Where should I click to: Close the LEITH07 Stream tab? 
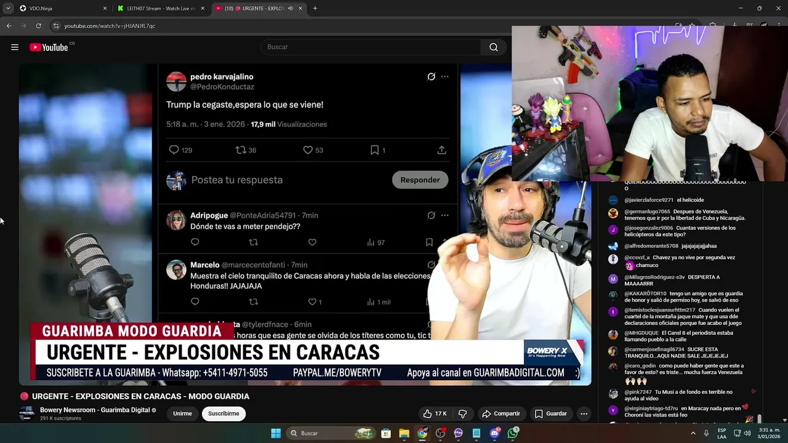point(203,9)
